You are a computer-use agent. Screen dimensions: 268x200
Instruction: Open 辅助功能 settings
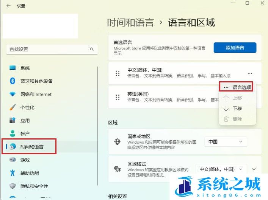point(30,173)
